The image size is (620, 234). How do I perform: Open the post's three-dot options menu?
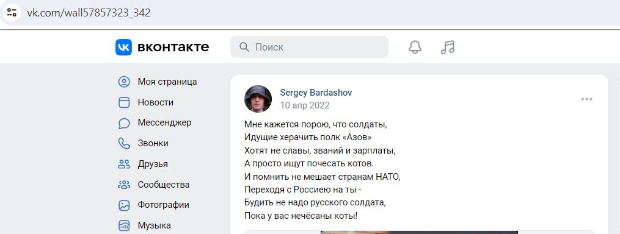pyautogui.click(x=586, y=99)
